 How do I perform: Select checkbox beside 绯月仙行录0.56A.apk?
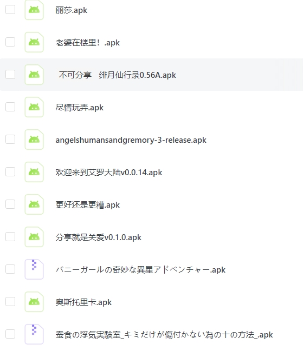tap(10, 75)
